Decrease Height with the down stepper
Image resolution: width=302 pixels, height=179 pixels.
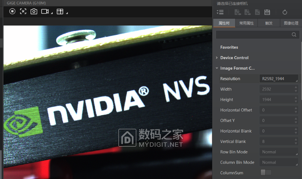(x=296, y=102)
